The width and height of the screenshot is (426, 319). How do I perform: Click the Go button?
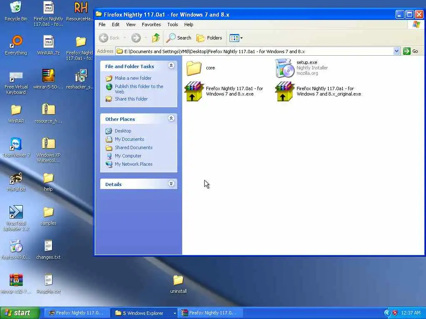[411, 51]
